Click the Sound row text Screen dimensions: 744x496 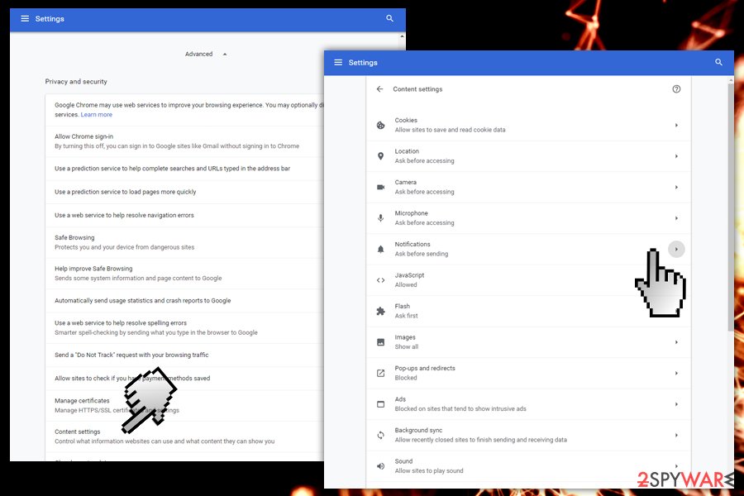click(429, 466)
